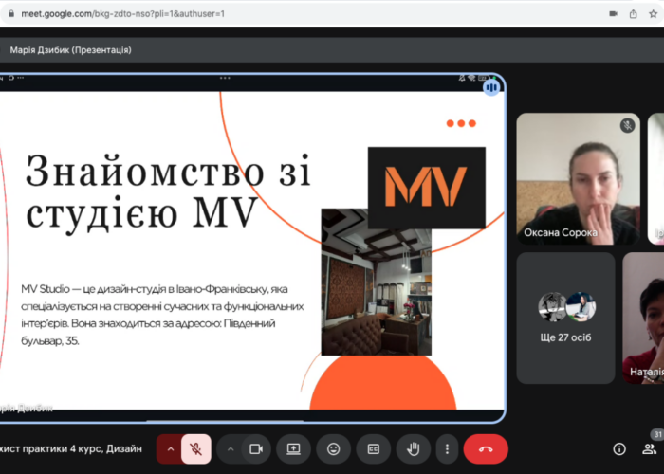Unmute the microphone
The width and height of the screenshot is (664, 474).
(196, 448)
